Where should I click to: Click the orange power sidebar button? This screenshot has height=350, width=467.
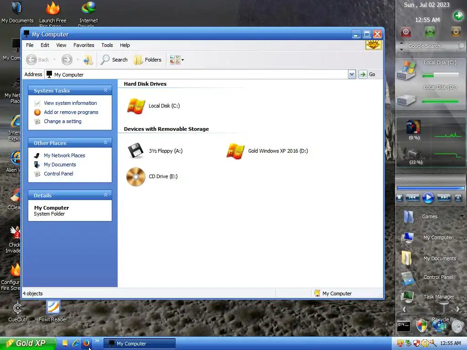456,31
